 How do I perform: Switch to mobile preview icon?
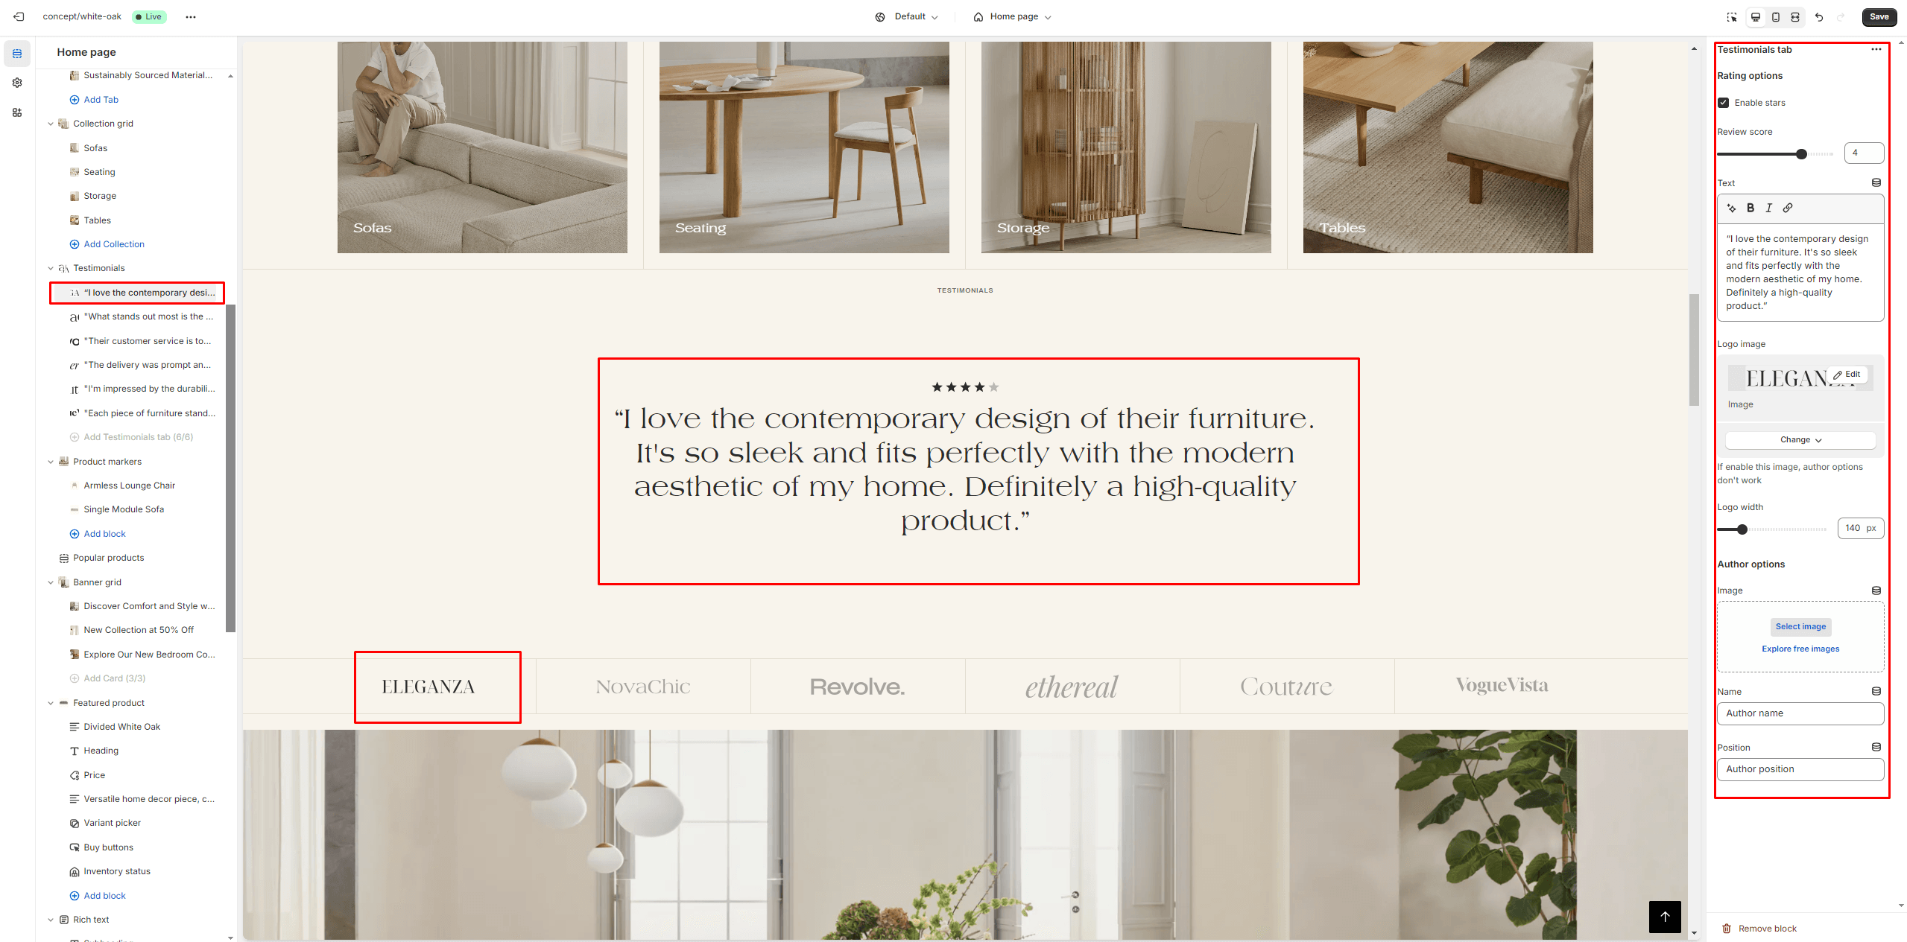click(1776, 16)
